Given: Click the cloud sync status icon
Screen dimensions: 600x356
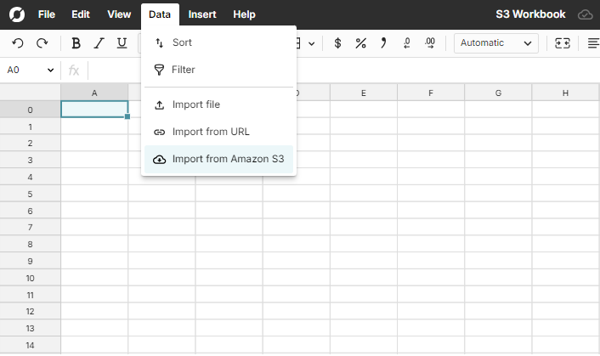Looking at the screenshot, I should click(585, 14).
